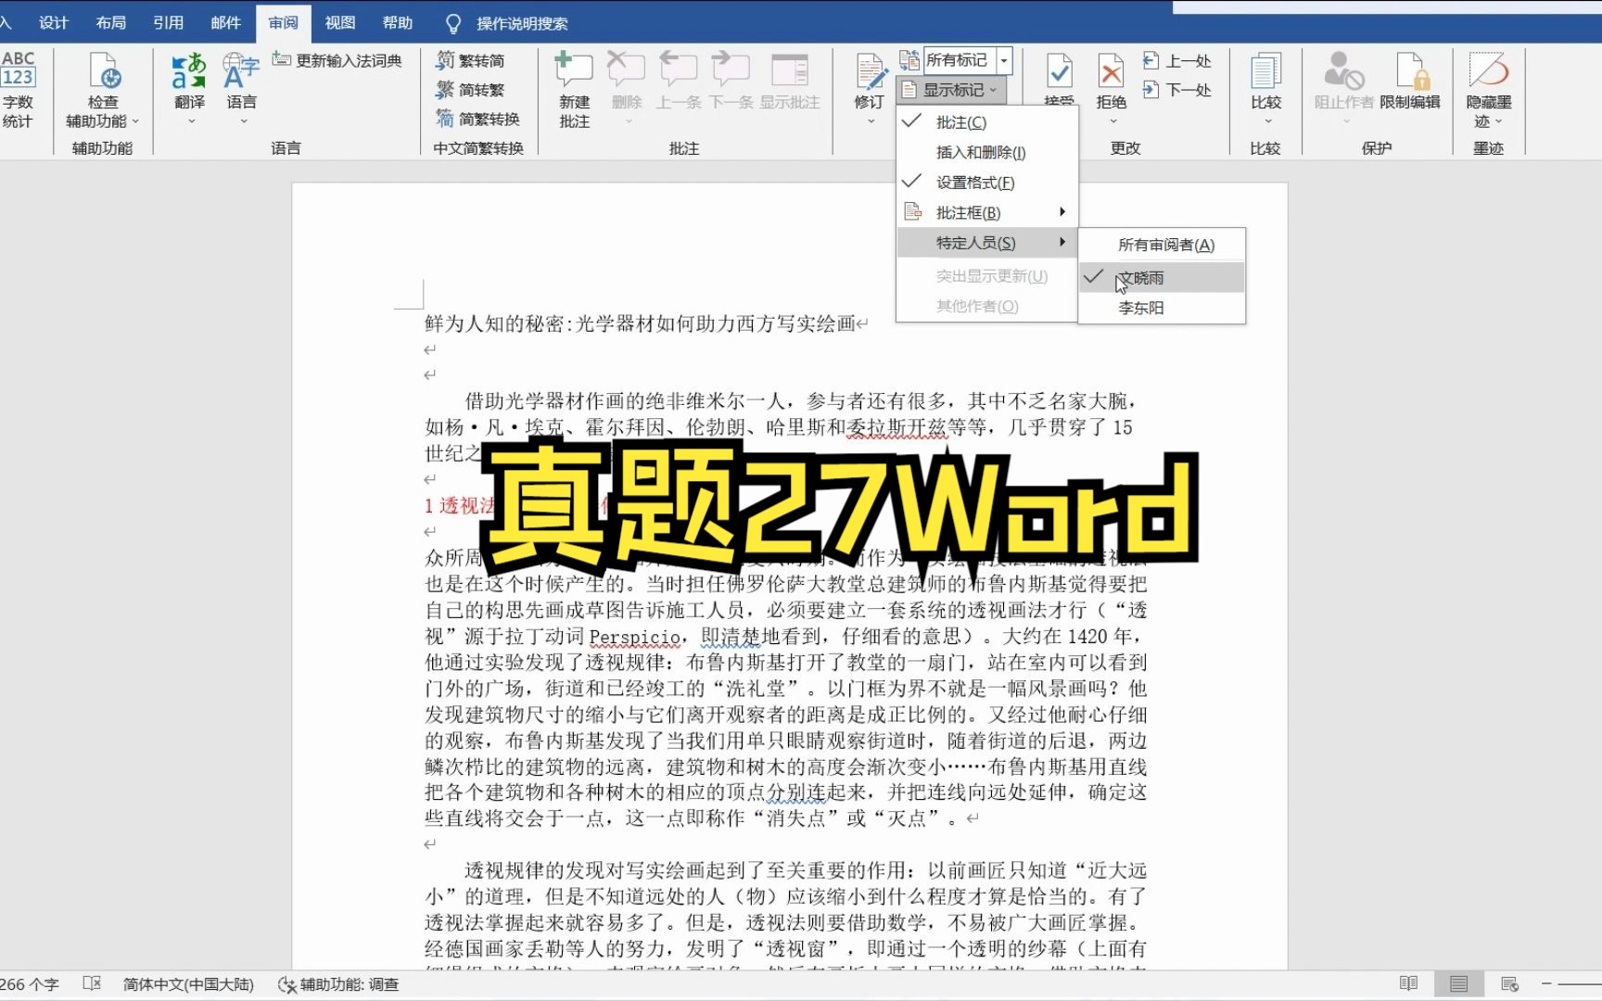Image resolution: width=1602 pixels, height=1001 pixels.
Task: Open Show Markup (显示标记) dropdown
Action: click(952, 90)
